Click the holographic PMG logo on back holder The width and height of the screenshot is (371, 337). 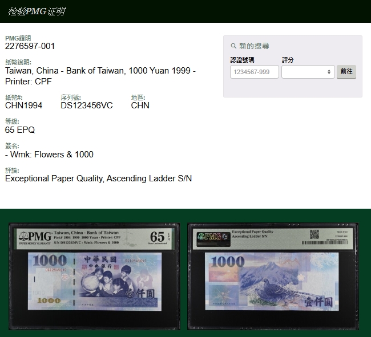tap(209, 237)
